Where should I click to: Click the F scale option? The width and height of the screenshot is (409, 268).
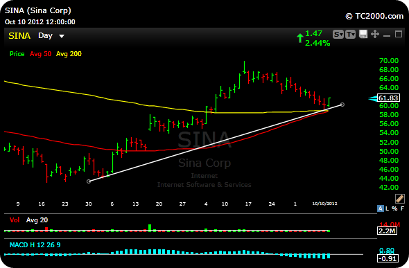(402, 208)
